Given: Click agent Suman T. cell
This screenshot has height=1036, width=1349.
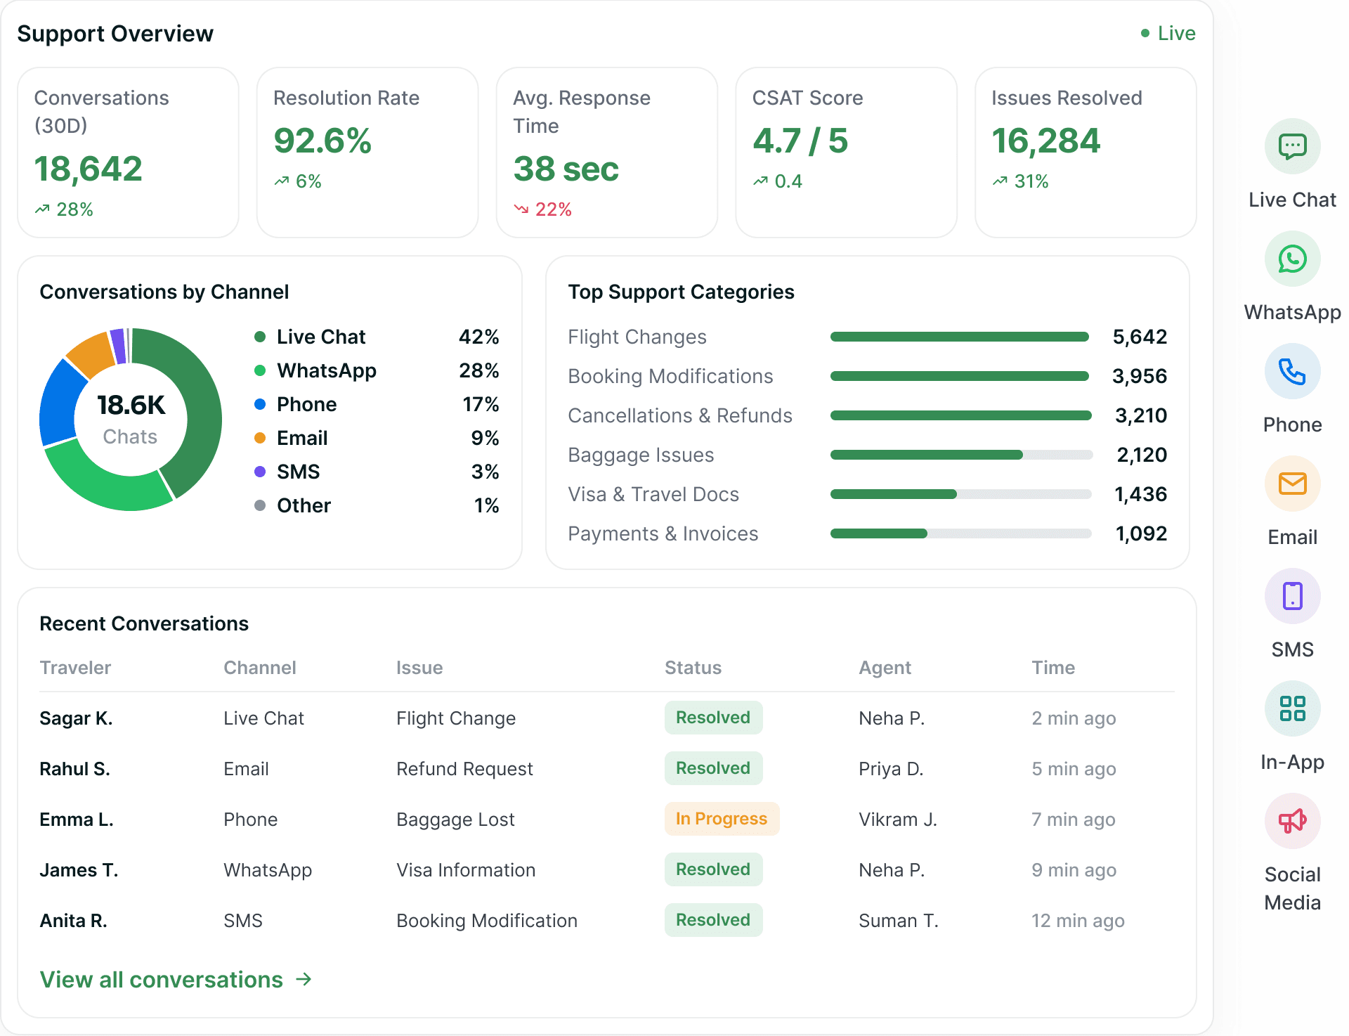Looking at the screenshot, I should point(899,920).
